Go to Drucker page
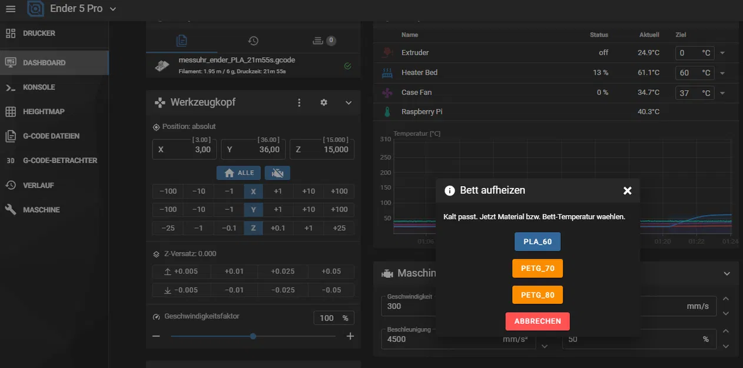 (54, 34)
